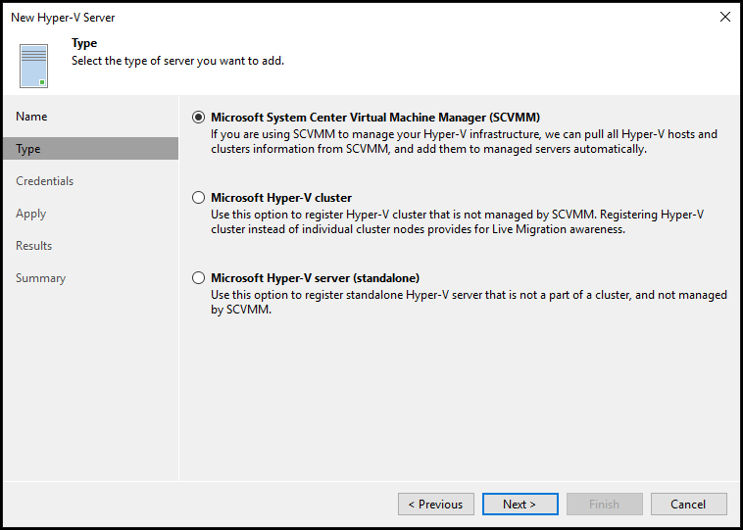Click the SCVMM description starting 'If you are using SCVMM'
Screen dimensions: 743x530
(464, 142)
